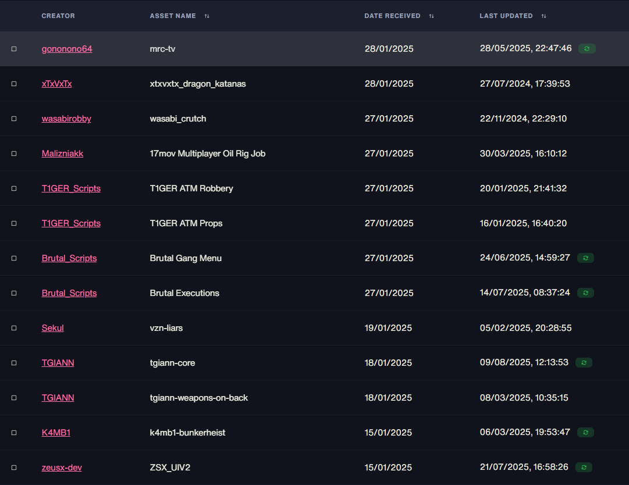The width and height of the screenshot is (629, 485).
Task: Select the 17mov Multiplayer Oil Rig Job checkbox
Action: 14,154
